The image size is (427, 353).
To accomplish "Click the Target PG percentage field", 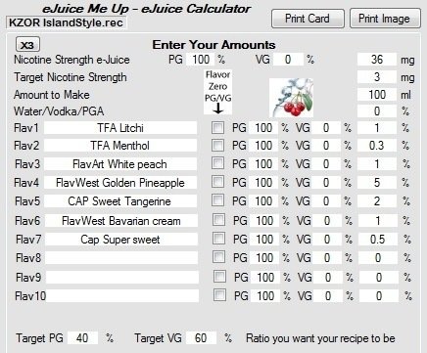I will click(82, 337).
